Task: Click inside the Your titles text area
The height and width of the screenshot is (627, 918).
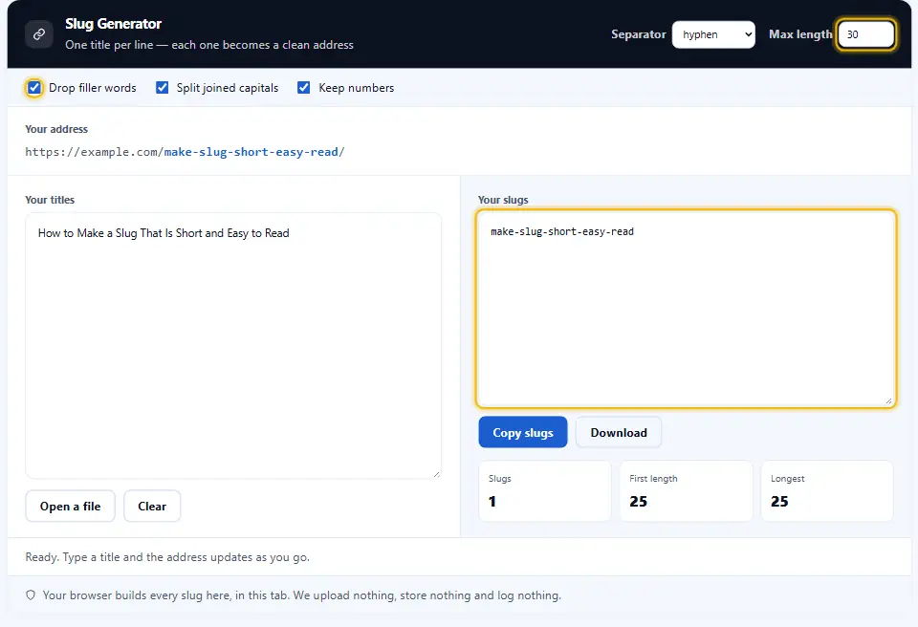Action: [x=233, y=345]
